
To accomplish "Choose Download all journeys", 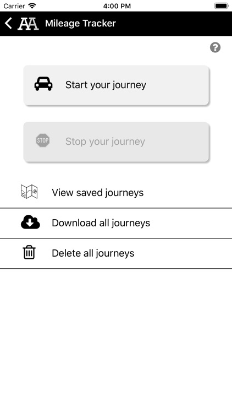I will point(116,223).
